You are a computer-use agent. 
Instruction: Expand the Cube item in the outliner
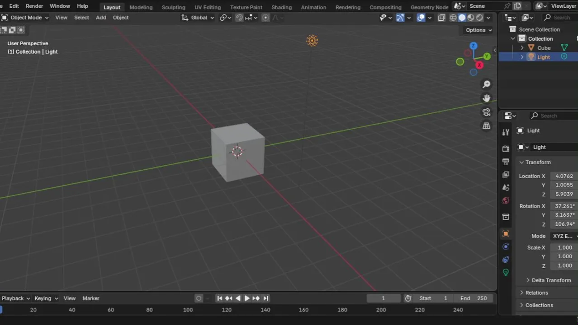522,48
